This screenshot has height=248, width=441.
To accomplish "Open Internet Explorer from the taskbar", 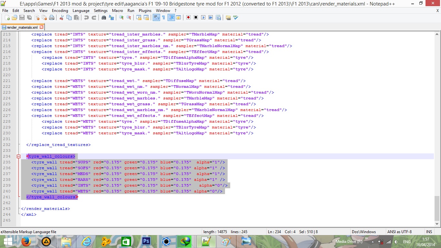I will pyautogui.click(x=86, y=242).
